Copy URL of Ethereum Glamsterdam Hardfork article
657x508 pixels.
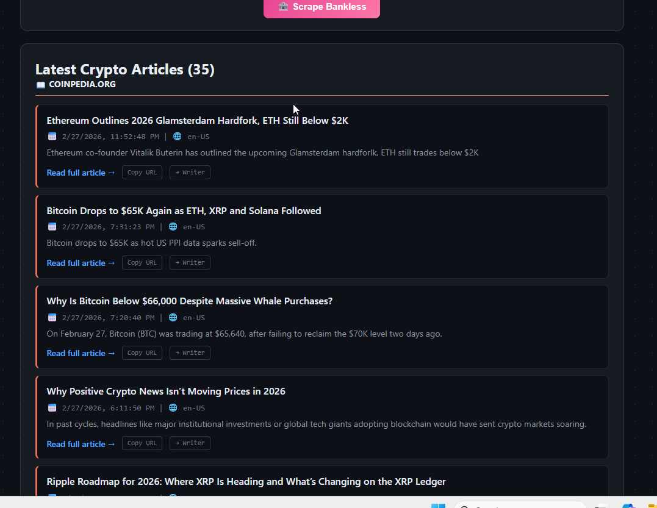point(142,173)
